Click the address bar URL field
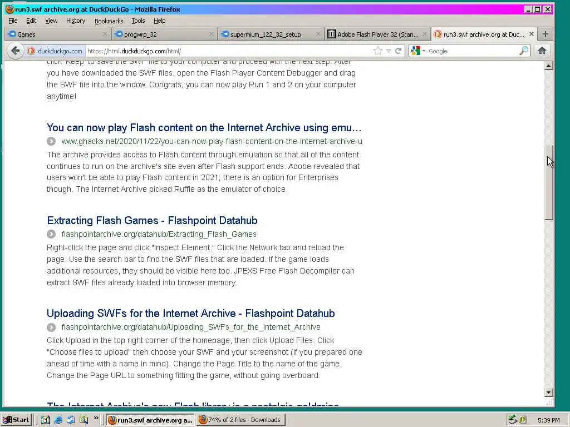 [229, 51]
